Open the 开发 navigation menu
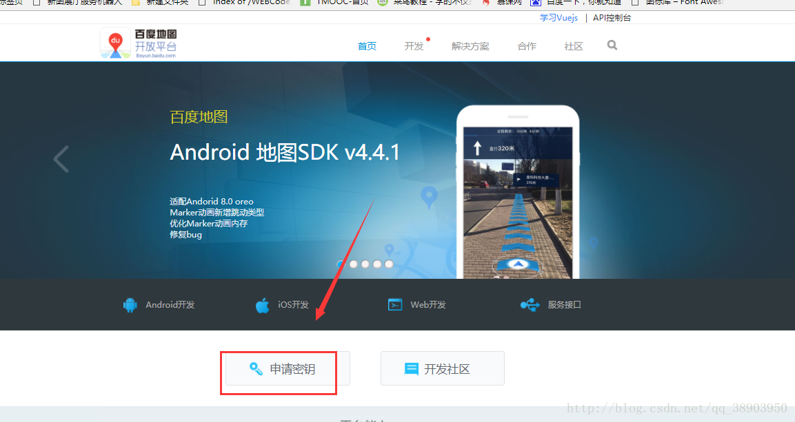This screenshot has height=422, width=795. pyautogui.click(x=414, y=46)
